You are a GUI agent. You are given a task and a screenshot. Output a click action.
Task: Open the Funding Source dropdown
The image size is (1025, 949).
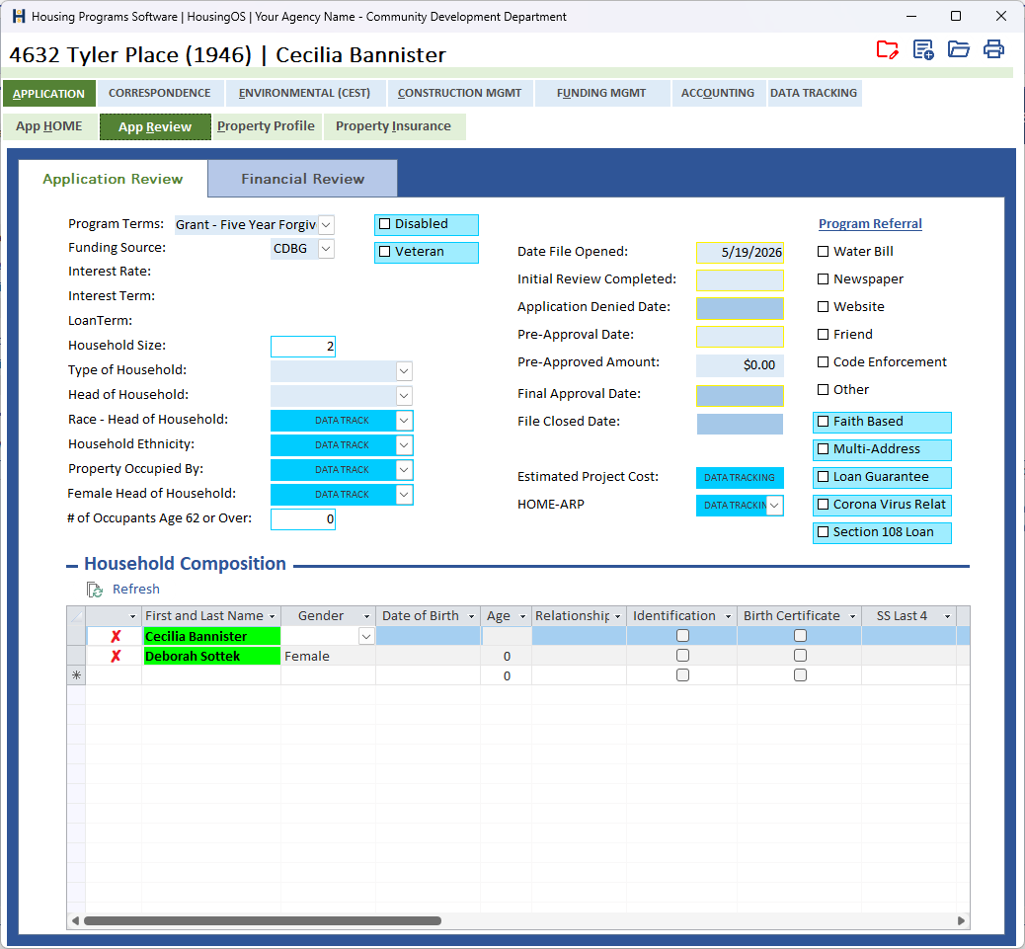click(326, 249)
